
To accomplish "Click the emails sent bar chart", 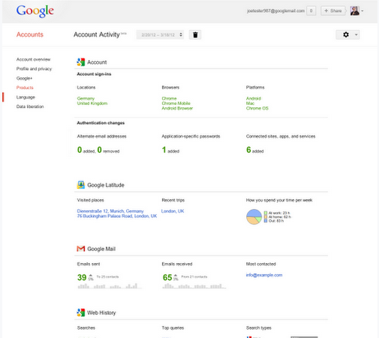I will [x=110, y=286].
